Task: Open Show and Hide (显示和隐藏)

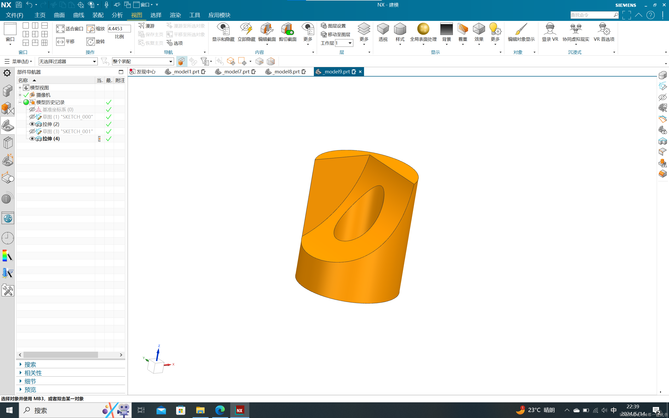Action: (x=223, y=32)
